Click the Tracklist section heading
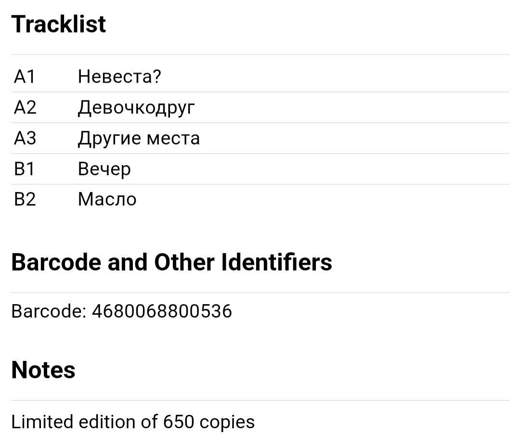Image resolution: width=520 pixels, height=447 pixels. (x=58, y=24)
